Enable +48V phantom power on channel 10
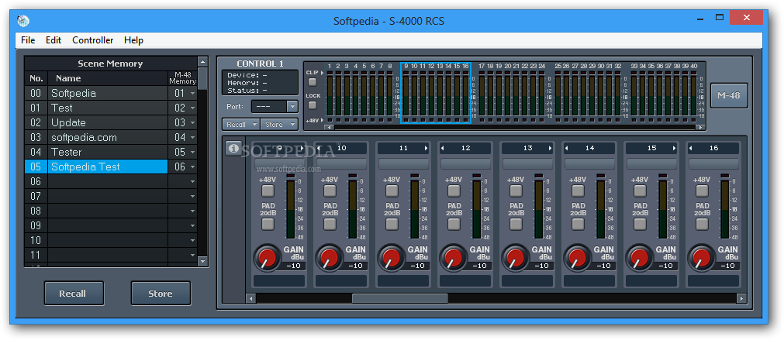This screenshot has width=784, height=340. pyautogui.click(x=330, y=191)
